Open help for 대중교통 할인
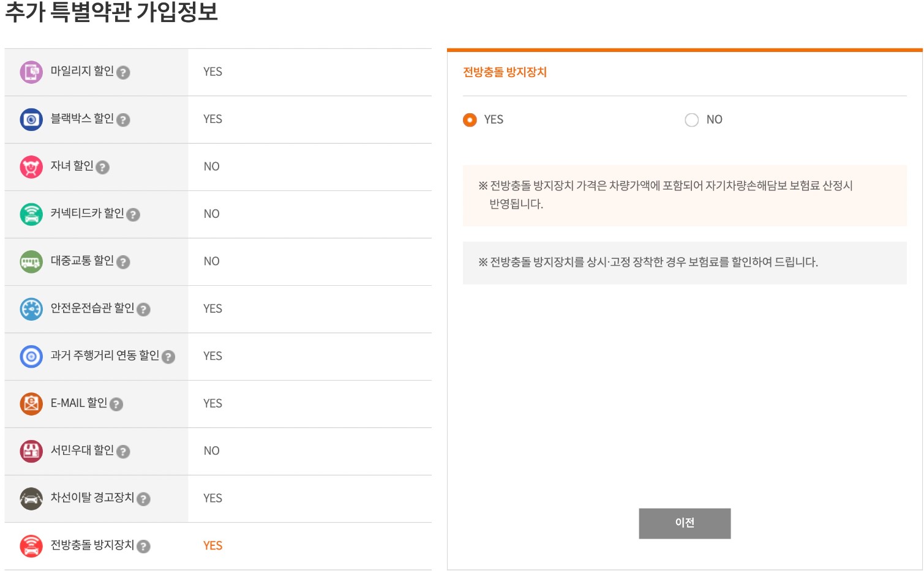The width and height of the screenshot is (924, 571). pyautogui.click(x=123, y=262)
